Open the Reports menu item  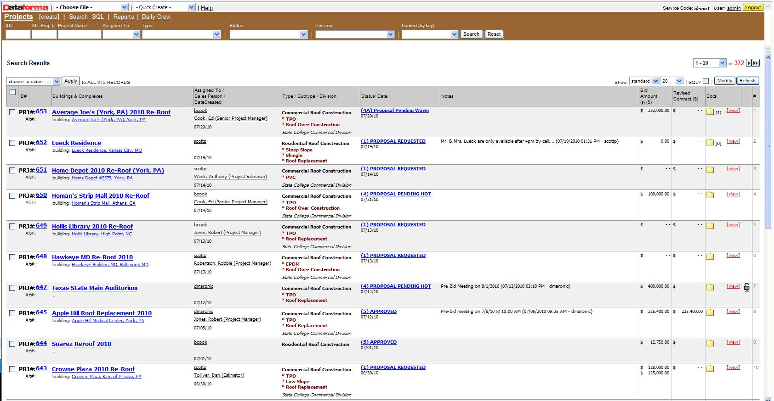(x=124, y=17)
